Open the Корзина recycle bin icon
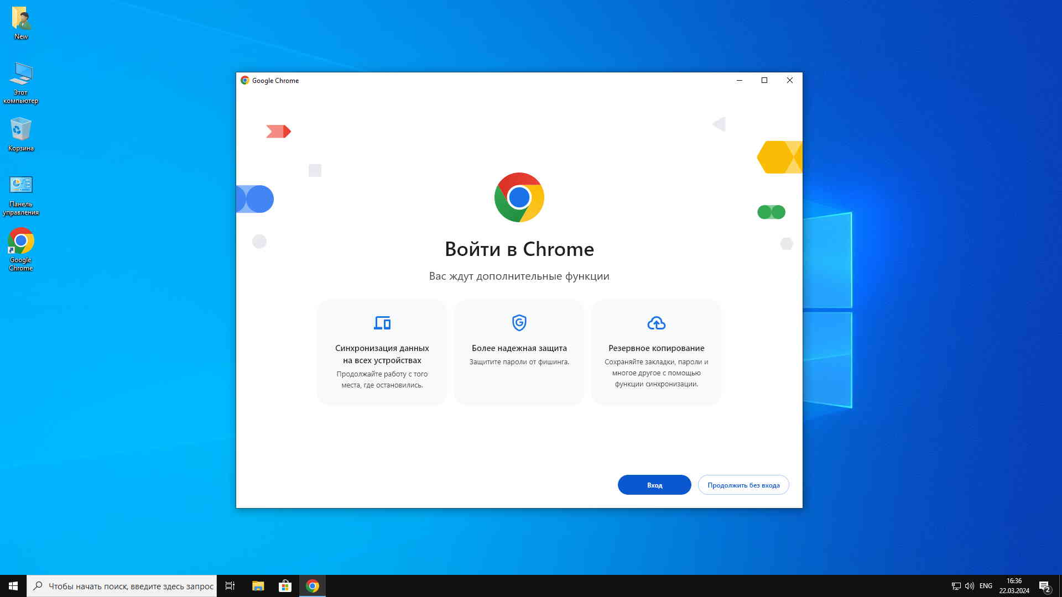The width and height of the screenshot is (1062, 597). [x=20, y=130]
